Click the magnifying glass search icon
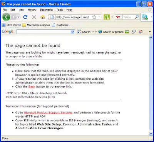This screenshot has width=154, height=142. 137,17
